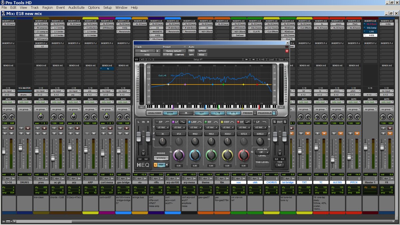400x225 pixels.
Task: Toggle the analyzer FREEZE checkbox
Action: point(255,113)
